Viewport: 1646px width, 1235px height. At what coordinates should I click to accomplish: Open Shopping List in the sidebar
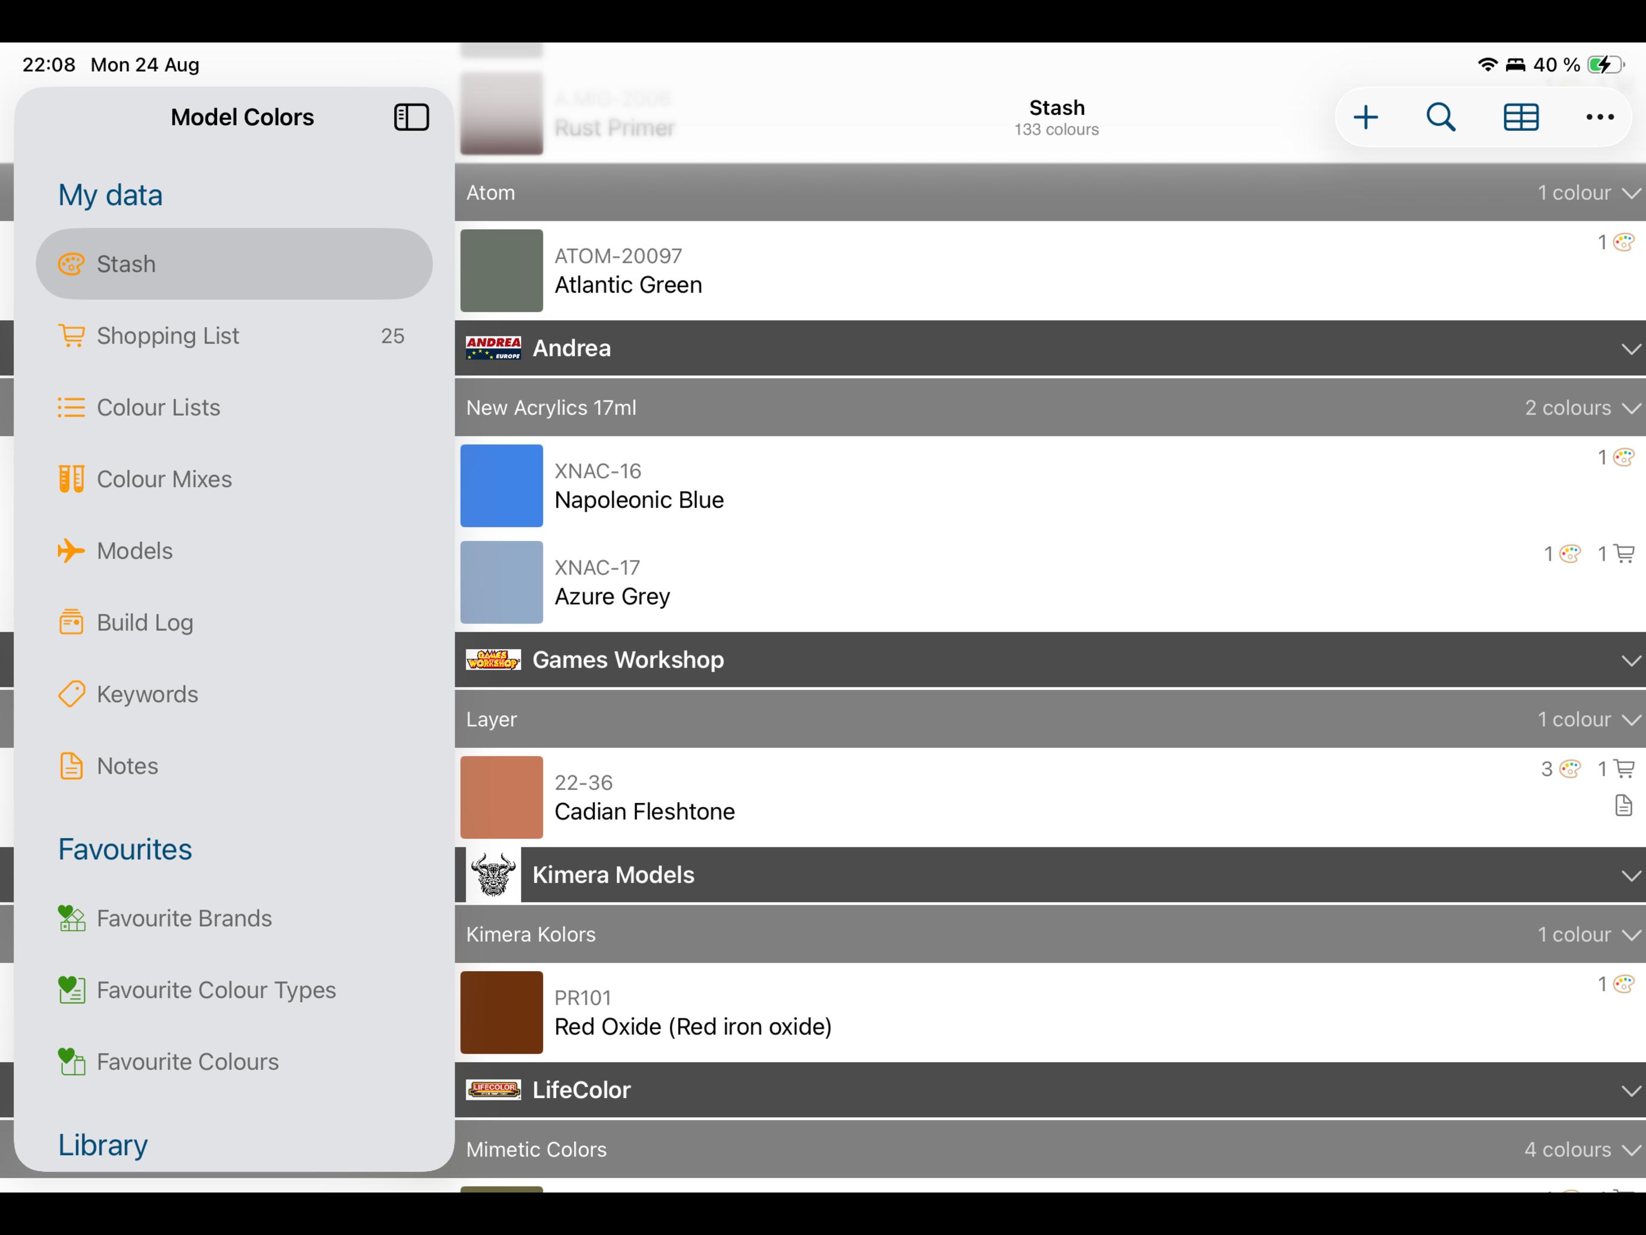point(234,336)
